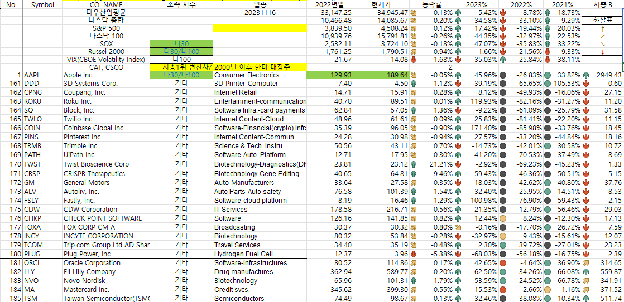Click 'VIX(CBOE Volatility Index)' cell
624x302 pixels.
106,60
